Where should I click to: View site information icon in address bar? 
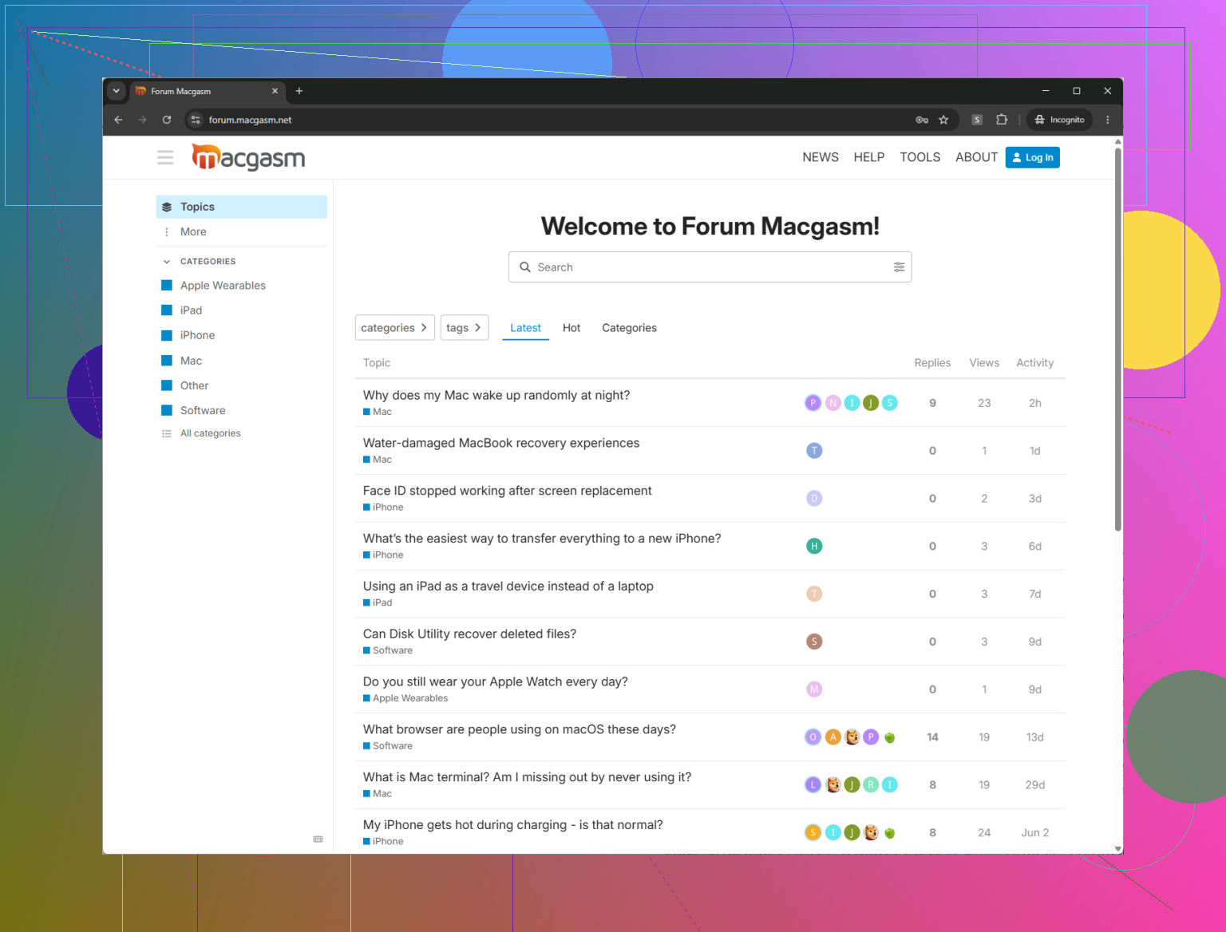(x=196, y=120)
